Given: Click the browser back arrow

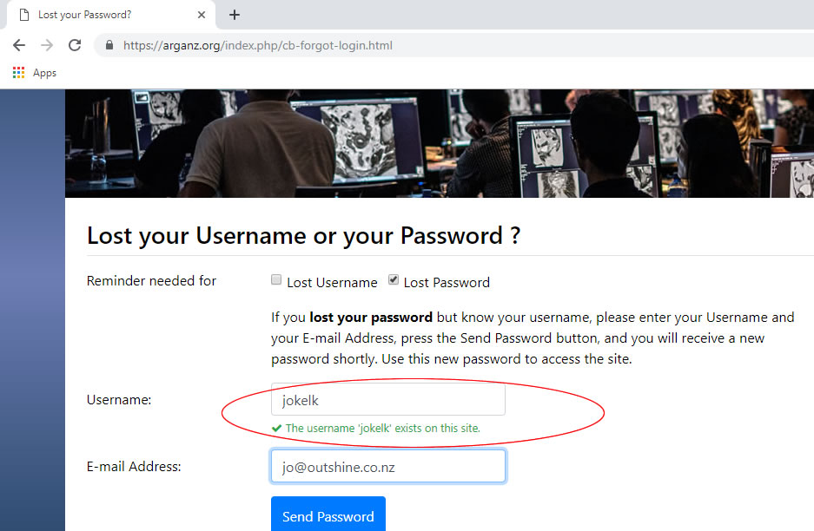Looking at the screenshot, I should coord(19,45).
